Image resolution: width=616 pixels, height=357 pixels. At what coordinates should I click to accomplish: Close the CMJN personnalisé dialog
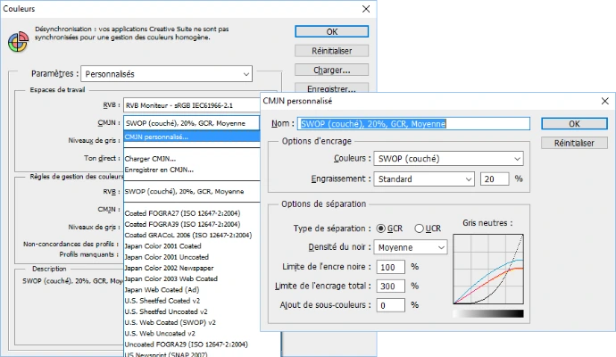tap(604, 101)
